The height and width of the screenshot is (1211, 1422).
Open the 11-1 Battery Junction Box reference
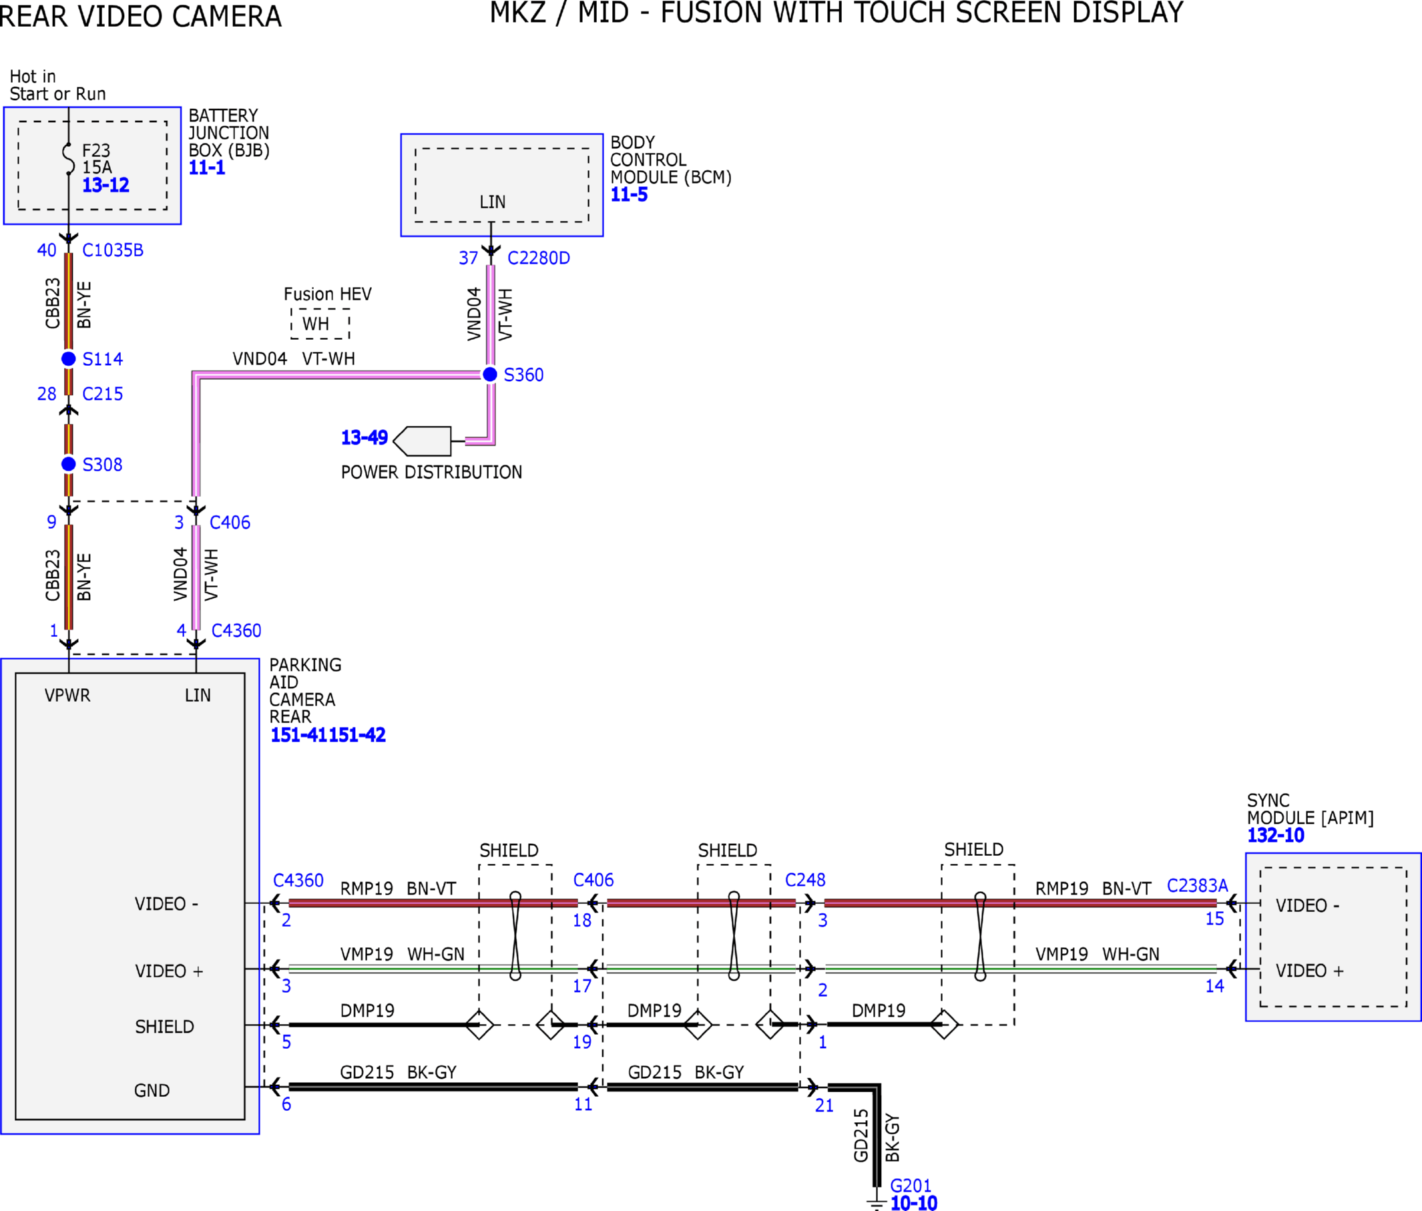click(206, 168)
